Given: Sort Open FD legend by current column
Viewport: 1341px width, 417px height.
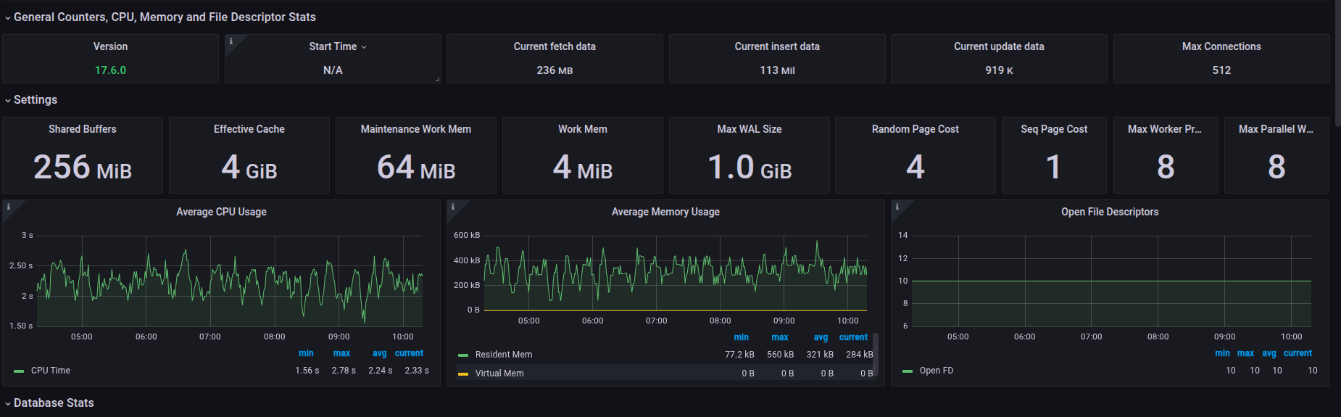Looking at the screenshot, I should tap(1298, 353).
